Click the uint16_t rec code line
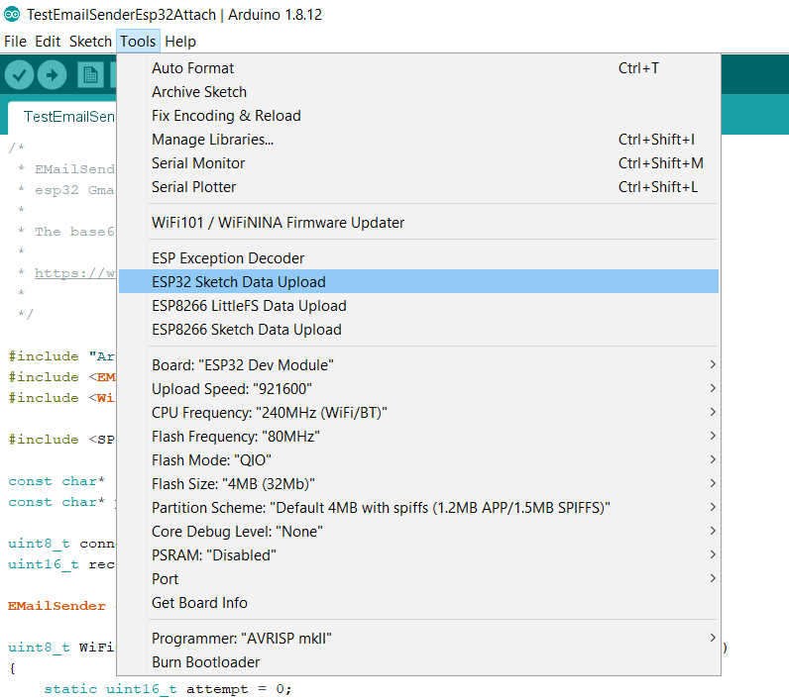 pos(61,564)
